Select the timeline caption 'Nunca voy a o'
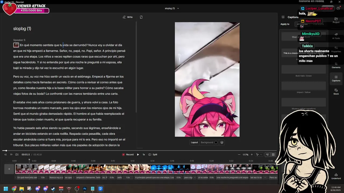The height and width of the screenshot is (193, 344). [56, 177]
